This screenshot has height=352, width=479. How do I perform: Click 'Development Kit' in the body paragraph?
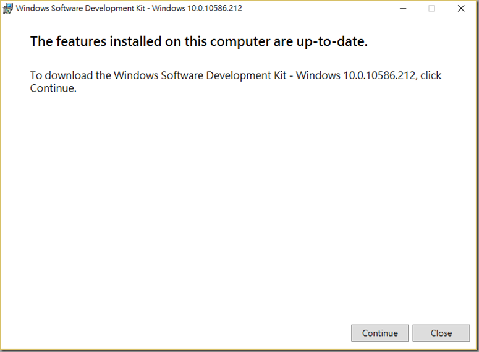point(247,75)
